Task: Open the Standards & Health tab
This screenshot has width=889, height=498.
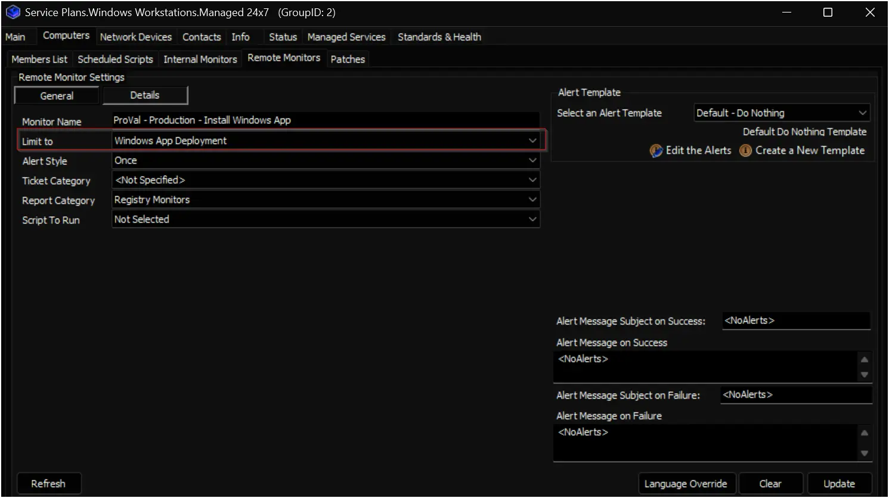Action: (439, 37)
